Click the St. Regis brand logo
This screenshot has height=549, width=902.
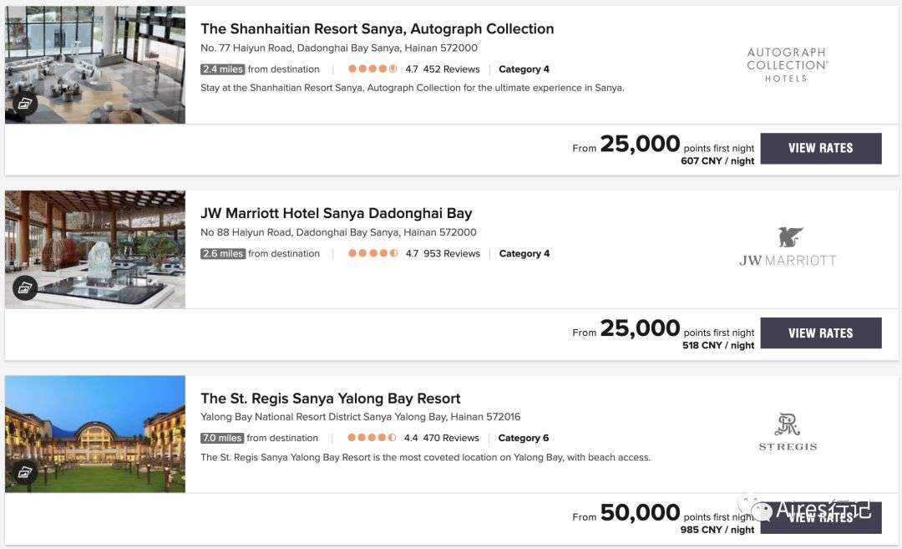(787, 432)
